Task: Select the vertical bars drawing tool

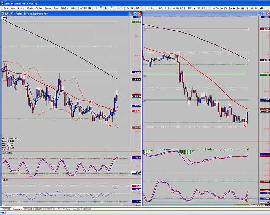Action: coord(186,8)
